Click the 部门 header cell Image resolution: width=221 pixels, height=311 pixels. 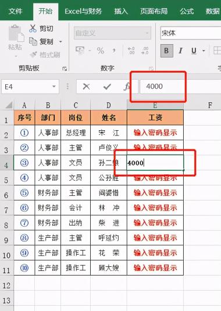point(48,117)
